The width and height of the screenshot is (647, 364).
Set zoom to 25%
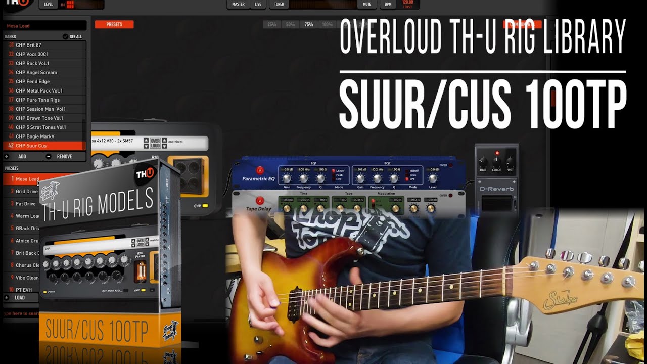click(271, 24)
